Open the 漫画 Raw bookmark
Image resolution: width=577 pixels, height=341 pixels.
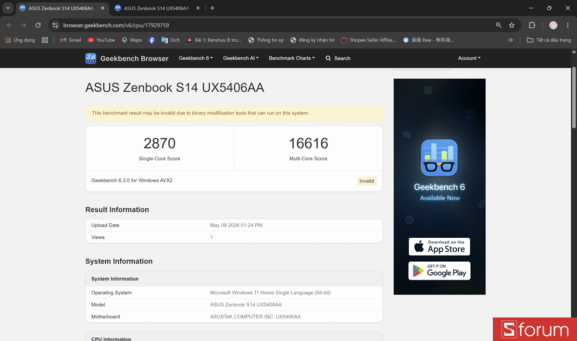point(428,40)
